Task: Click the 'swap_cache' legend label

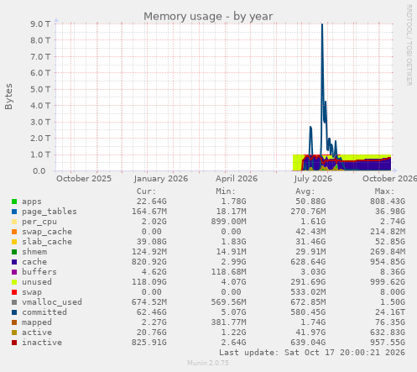Action: point(47,232)
